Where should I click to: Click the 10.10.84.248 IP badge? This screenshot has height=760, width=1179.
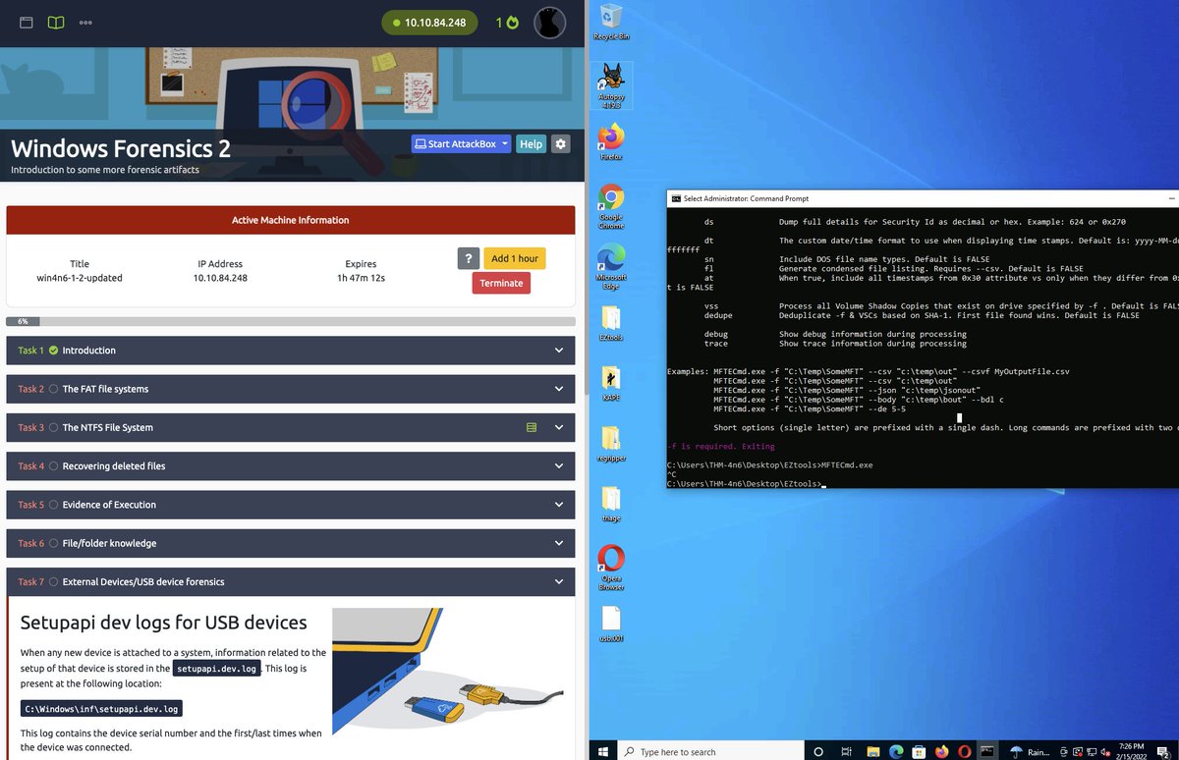[x=429, y=22]
